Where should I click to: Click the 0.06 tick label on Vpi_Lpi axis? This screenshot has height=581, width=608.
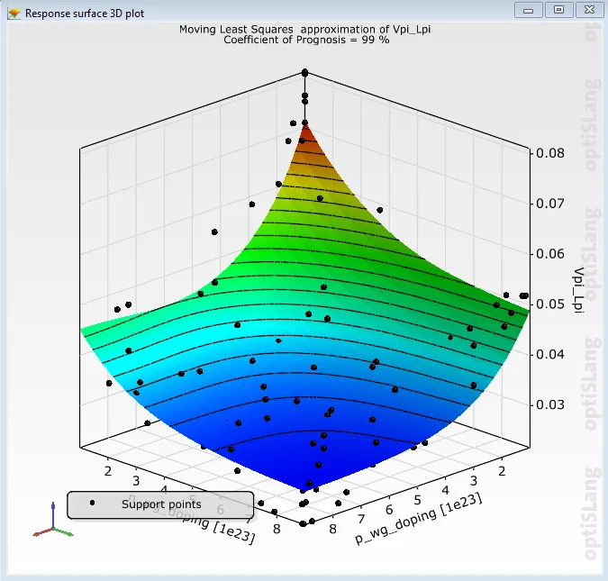[x=549, y=254]
